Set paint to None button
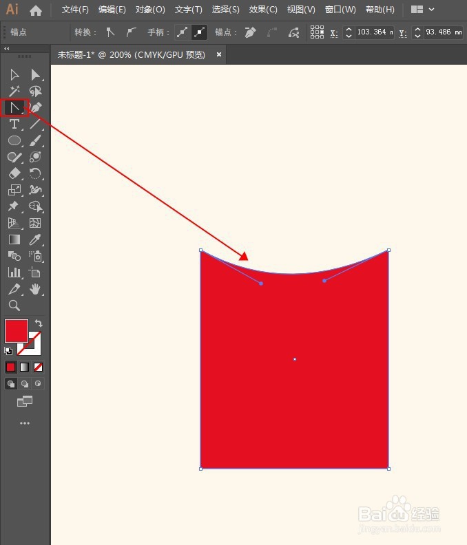Image resolution: width=467 pixels, height=545 pixels. [x=39, y=367]
